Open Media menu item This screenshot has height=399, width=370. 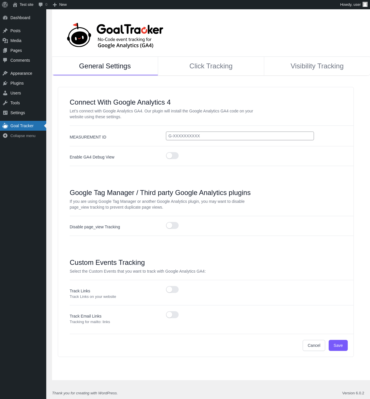tap(23, 41)
